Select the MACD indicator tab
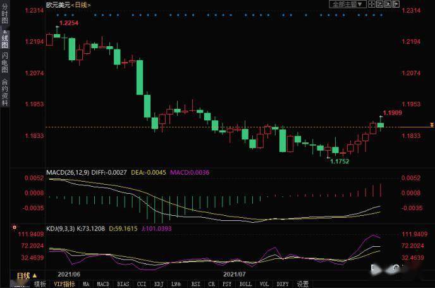The height and width of the screenshot is (288, 435). pyautogui.click(x=104, y=284)
